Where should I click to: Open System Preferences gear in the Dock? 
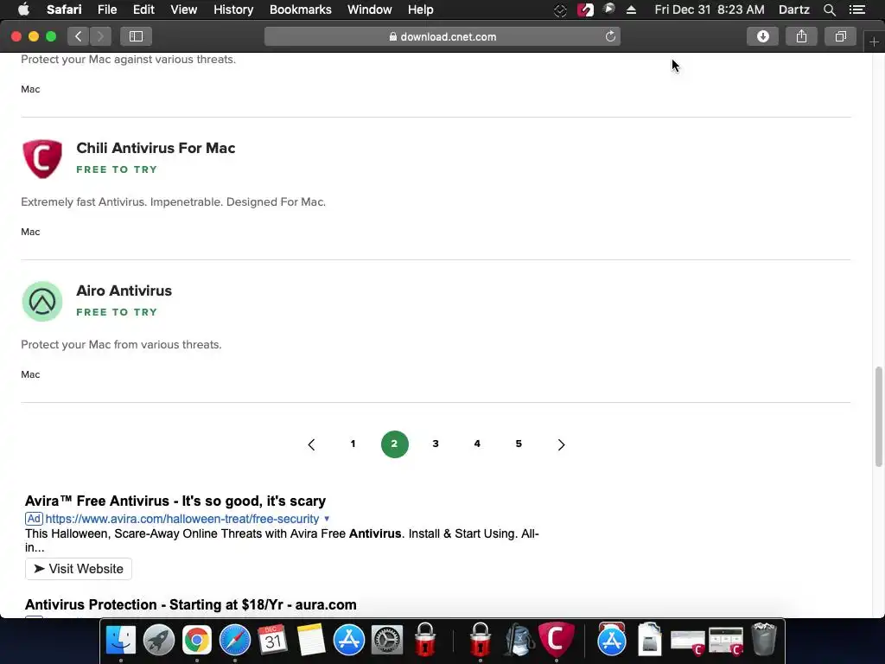[x=387, y=641]
